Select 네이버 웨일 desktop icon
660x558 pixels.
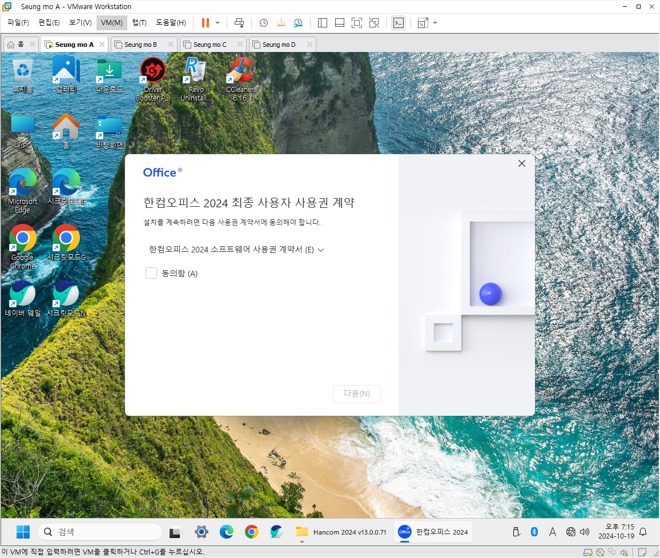coord(23,299)
